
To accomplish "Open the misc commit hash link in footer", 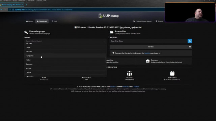I will [x=136, y=87].
